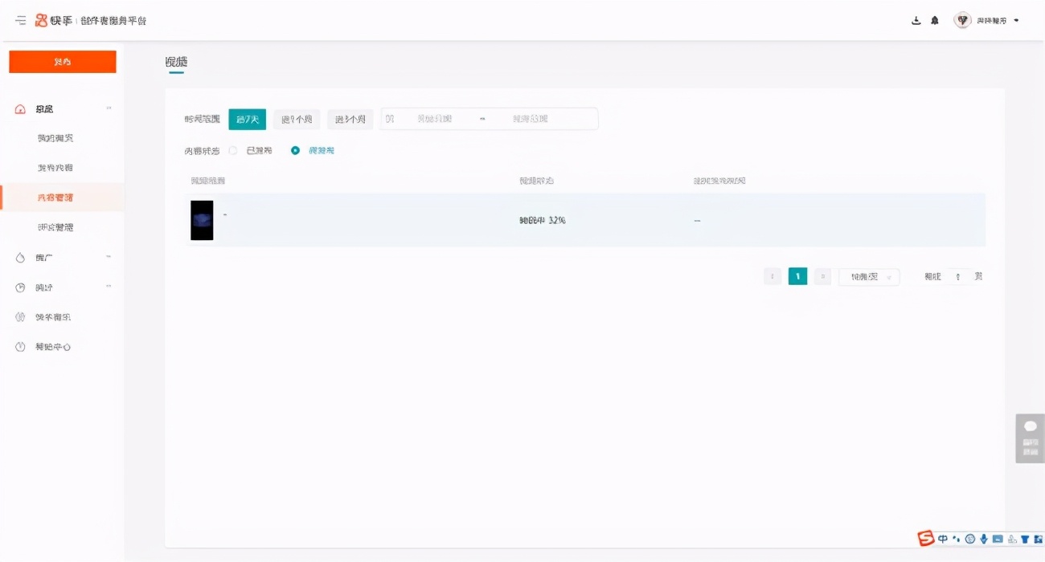Toggle the hamburger menu icon beside logo

point(20,20)
